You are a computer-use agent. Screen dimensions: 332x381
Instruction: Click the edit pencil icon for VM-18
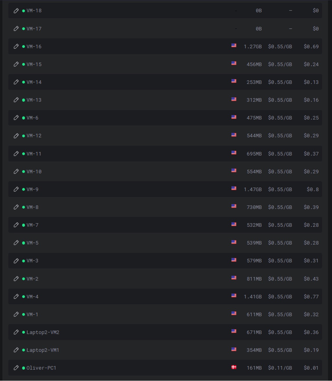click(x=16, y=11)
